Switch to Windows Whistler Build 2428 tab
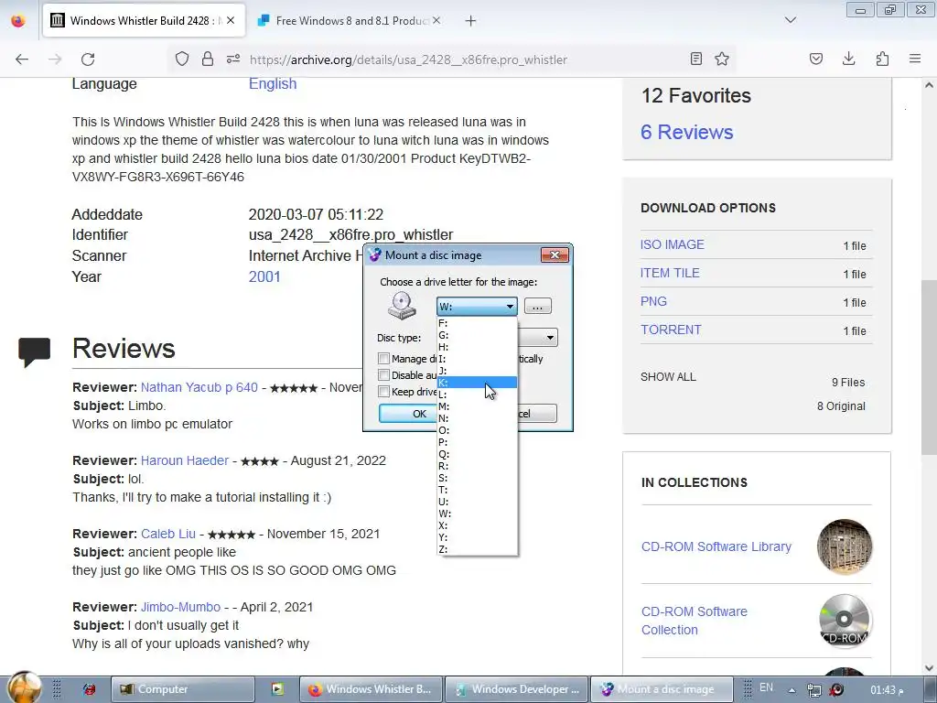The width and height of the screenshot is (937, 703). pyautogui.click(x=144, y=20)
